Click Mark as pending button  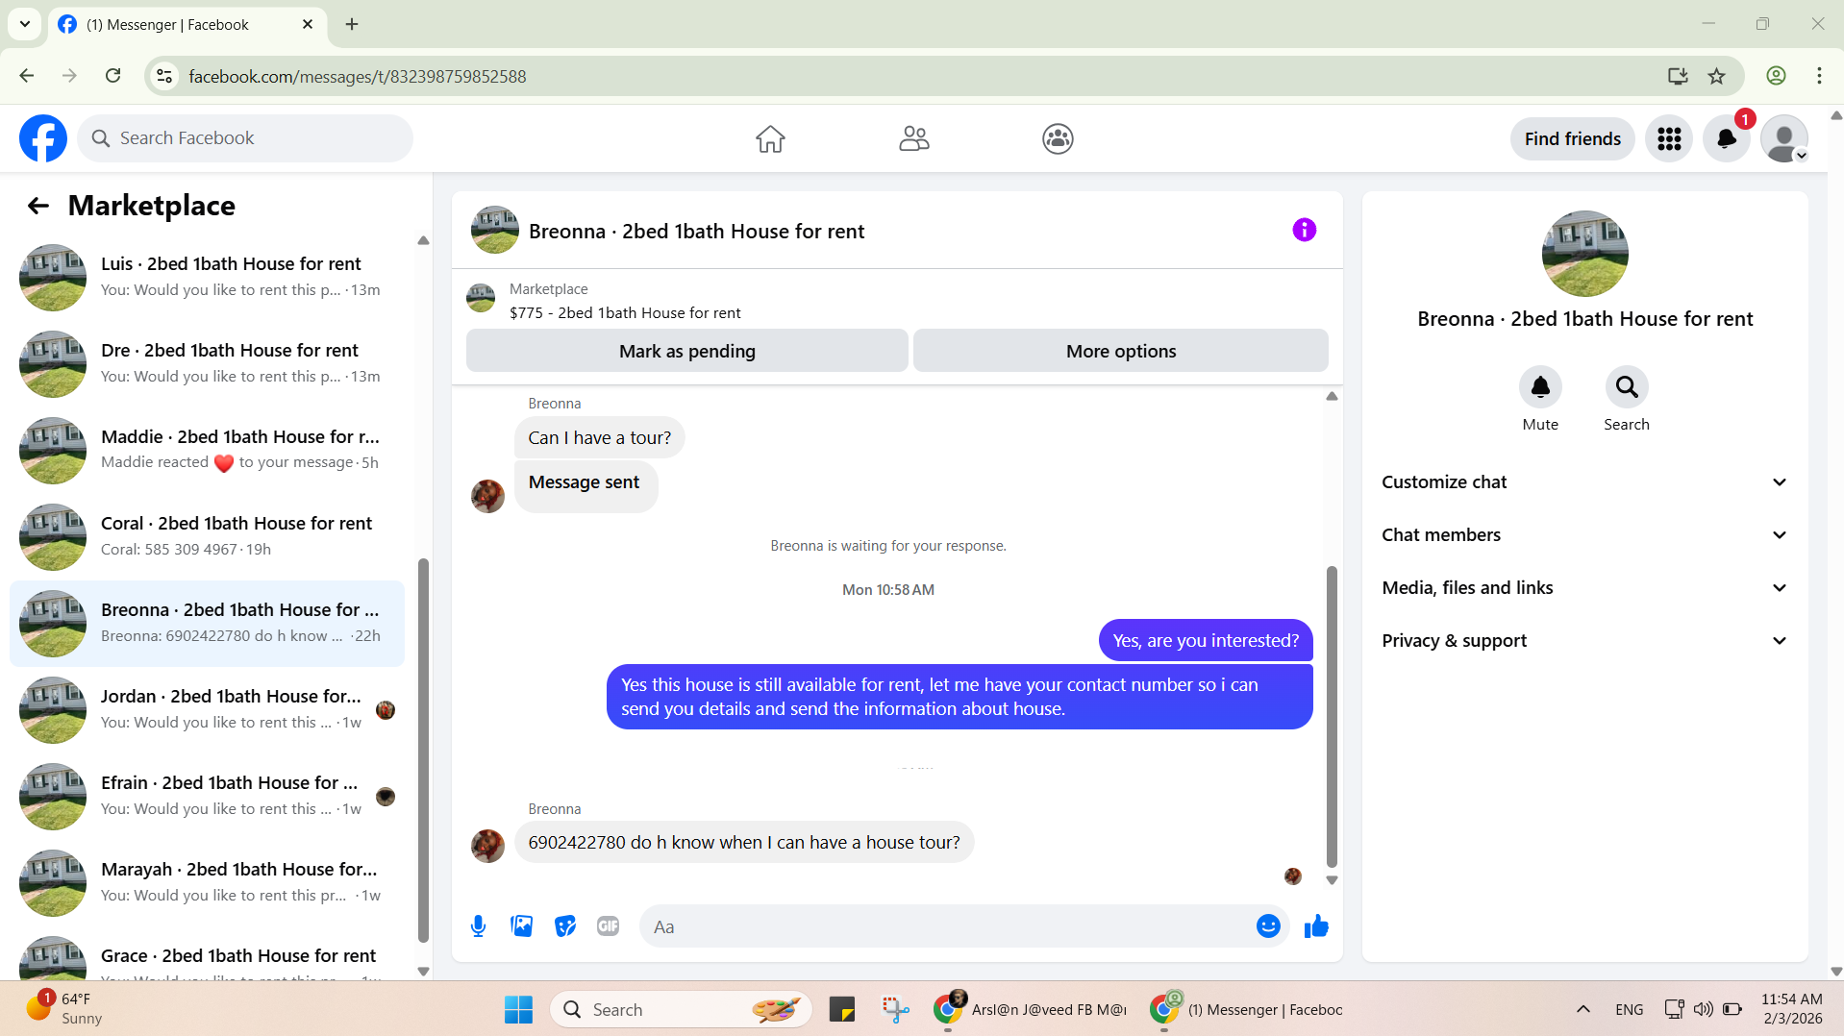click(687, 351)
